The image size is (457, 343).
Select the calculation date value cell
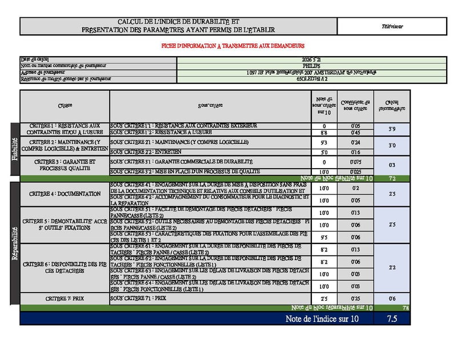(x=311, y=60)
